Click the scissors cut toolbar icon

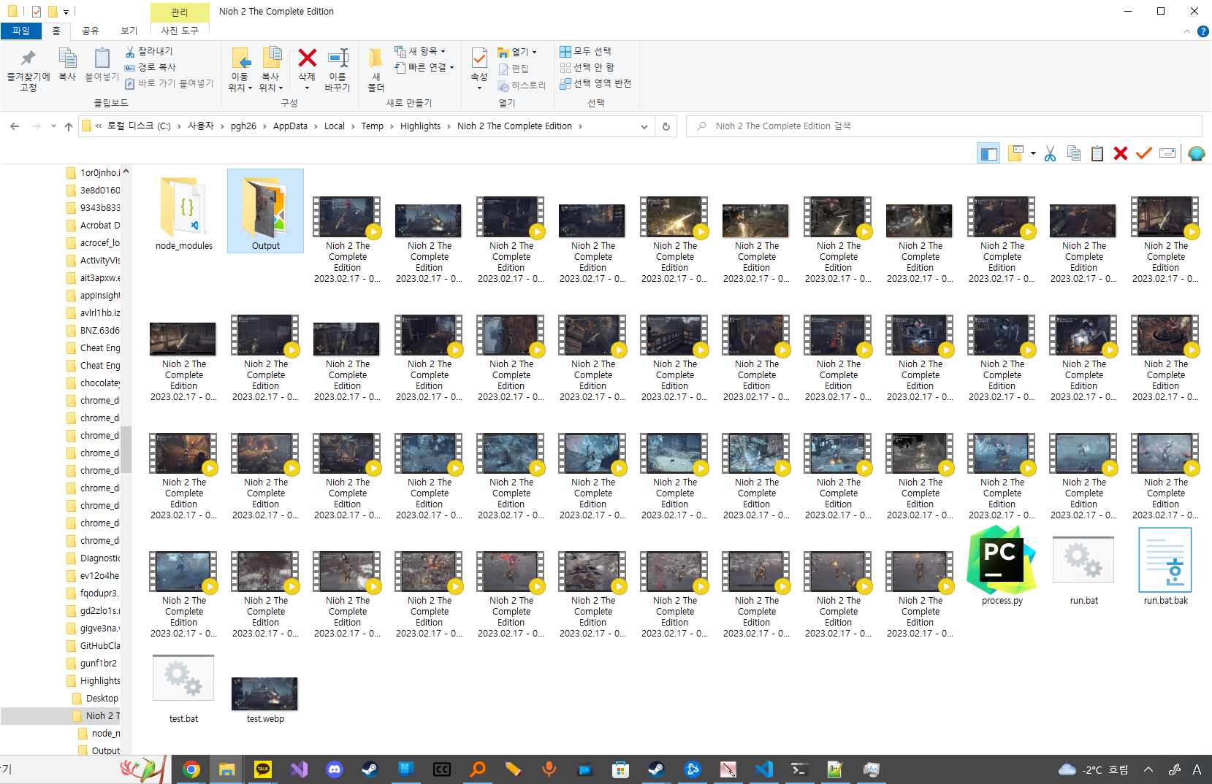[1050, 153]
